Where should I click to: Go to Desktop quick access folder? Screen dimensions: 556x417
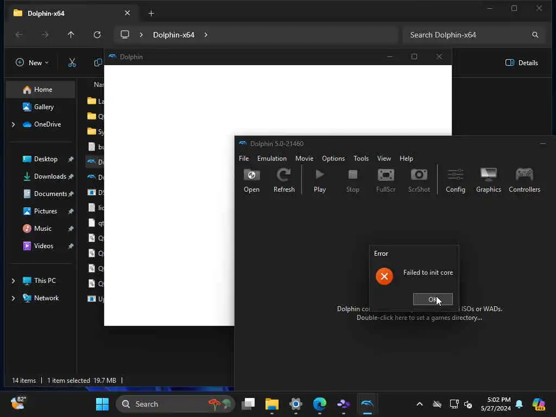40,159
